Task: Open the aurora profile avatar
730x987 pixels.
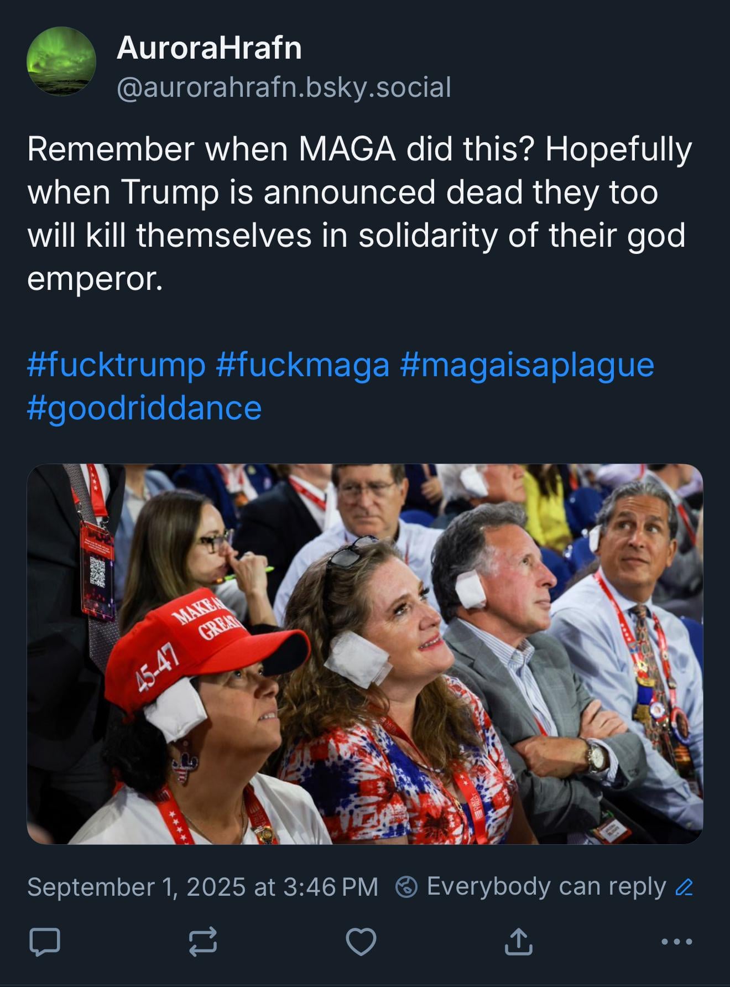Action: [x=61, y=61]
